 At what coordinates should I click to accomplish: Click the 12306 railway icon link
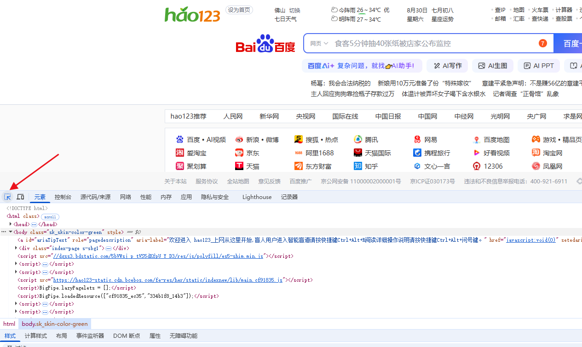477,166
